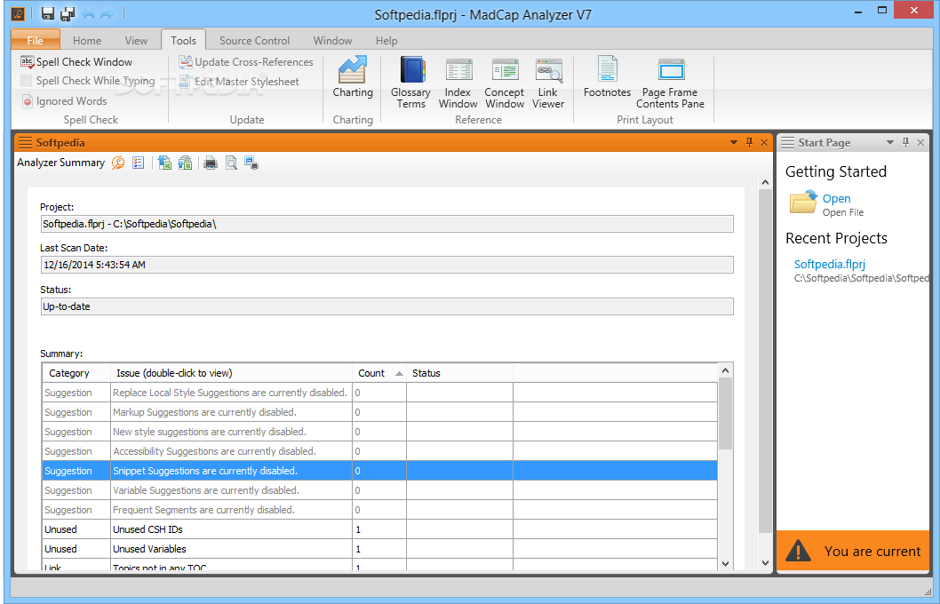Select the Unused CSH IDs row
The height and width of the screenshot is (604, 940).
point(379,529)
